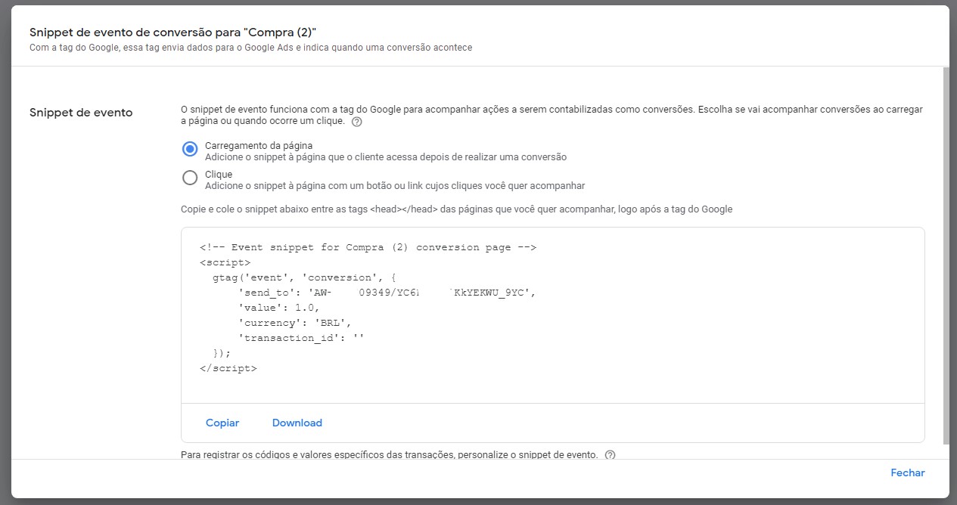Click the 'Copie e cole o snippet abaixo' instruction text
The width and height of the screenshot is (957, 505).
point(456,209)
